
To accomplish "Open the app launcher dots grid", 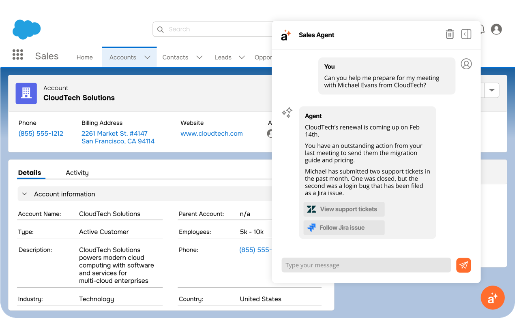I will tap(18, 55).
